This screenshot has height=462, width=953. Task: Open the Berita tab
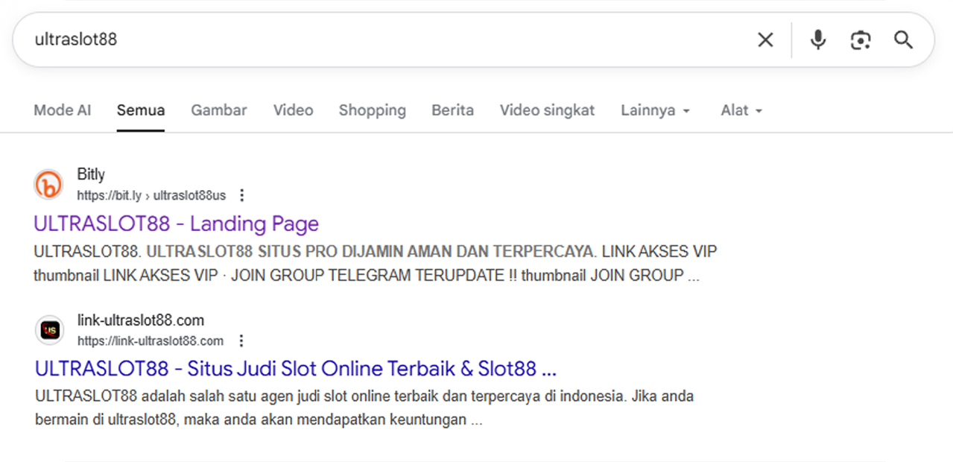452,110
